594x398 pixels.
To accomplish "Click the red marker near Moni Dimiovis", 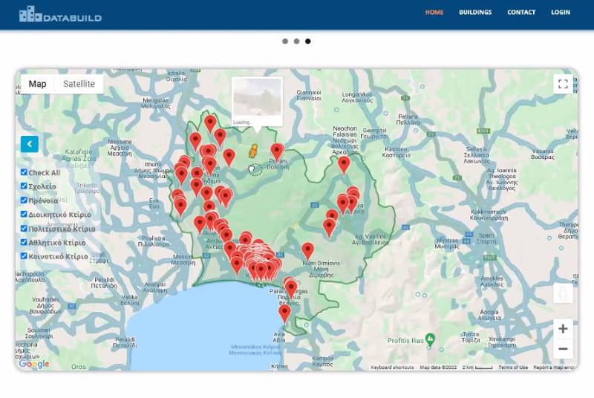I will (307, 249).
